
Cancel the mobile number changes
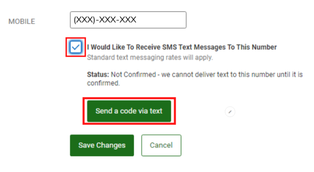(161, 145)
